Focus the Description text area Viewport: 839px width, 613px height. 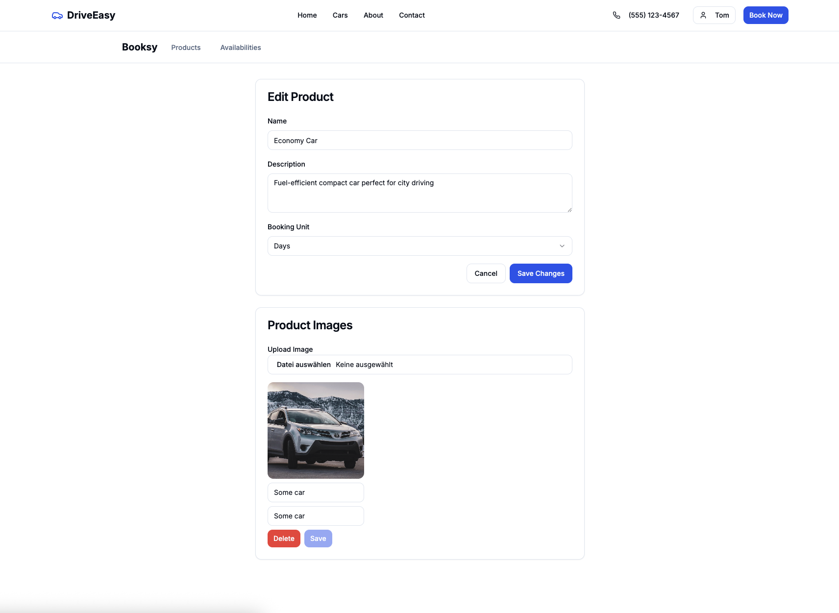(x=420, y=193)
